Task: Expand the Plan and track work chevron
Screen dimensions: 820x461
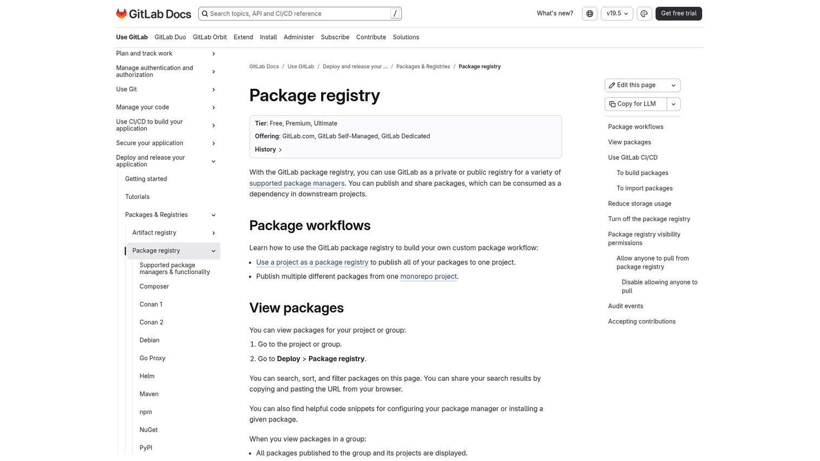Action: (x=213, y=54)
